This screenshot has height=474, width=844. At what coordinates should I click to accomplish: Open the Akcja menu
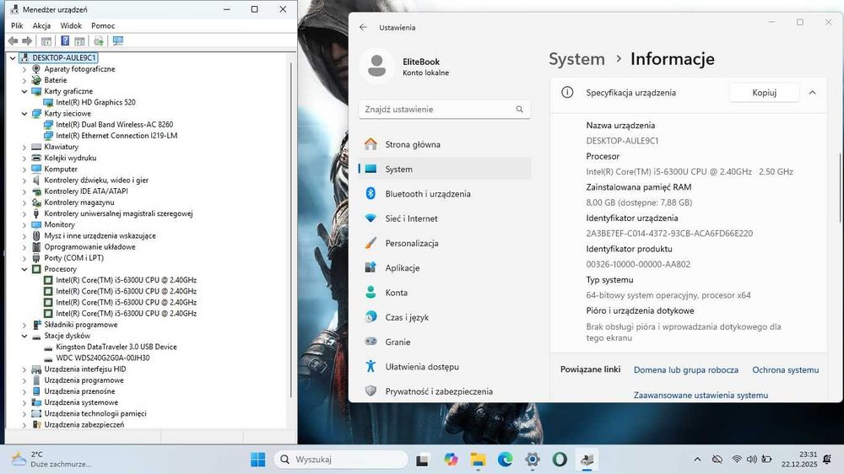point(41,25)
